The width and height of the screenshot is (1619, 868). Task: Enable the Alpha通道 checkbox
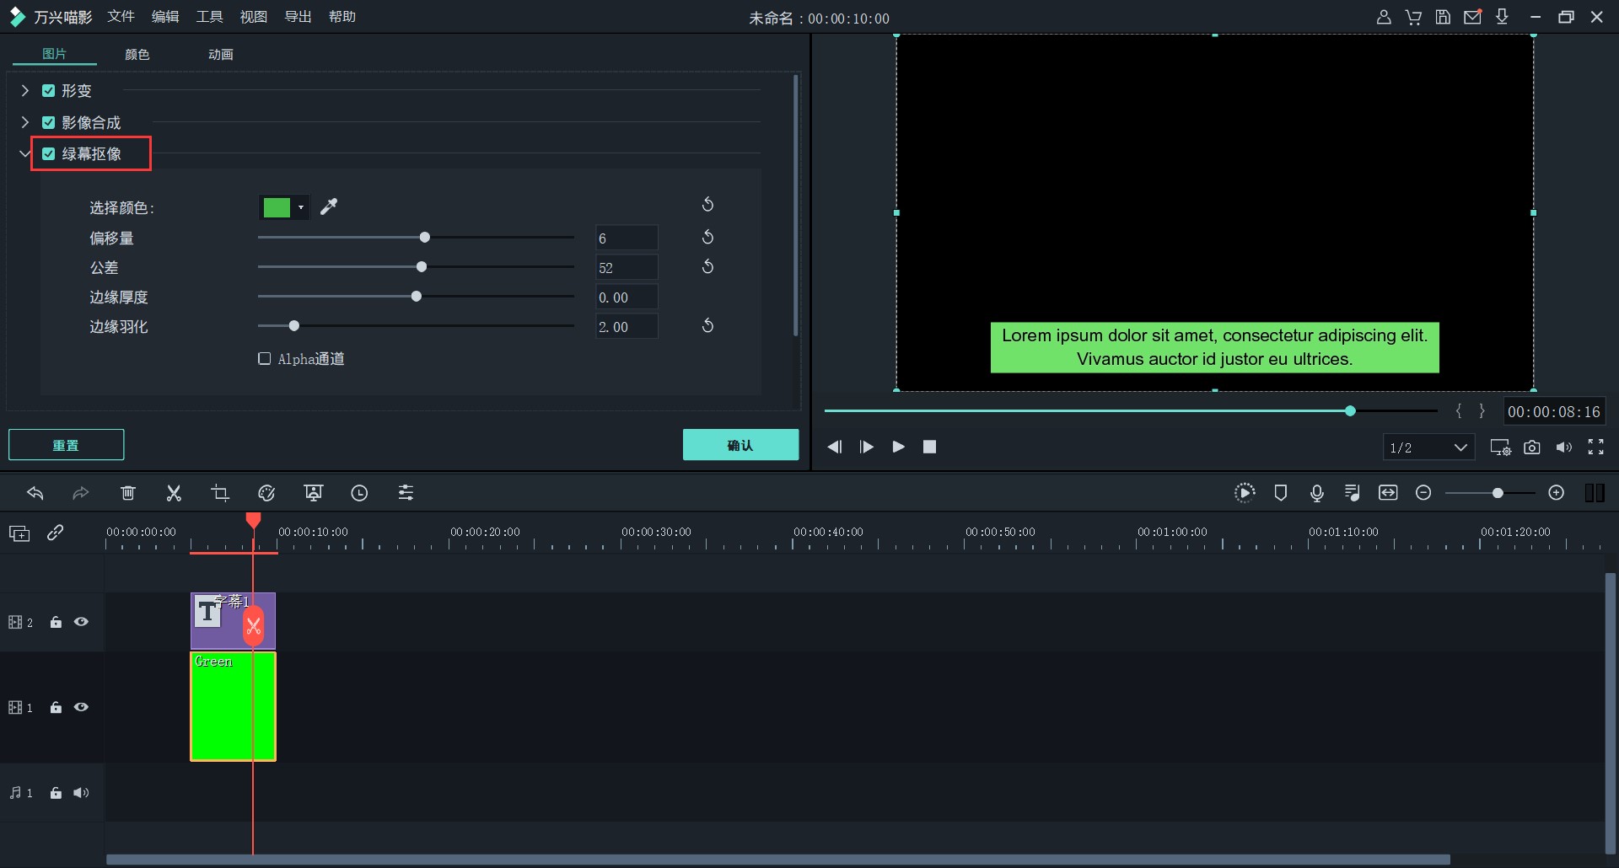pyautogui.click(x=265, y=359)
